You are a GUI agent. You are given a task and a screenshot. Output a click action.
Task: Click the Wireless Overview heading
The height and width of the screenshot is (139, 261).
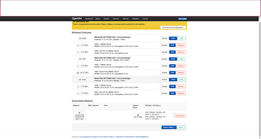pos(82,33)
